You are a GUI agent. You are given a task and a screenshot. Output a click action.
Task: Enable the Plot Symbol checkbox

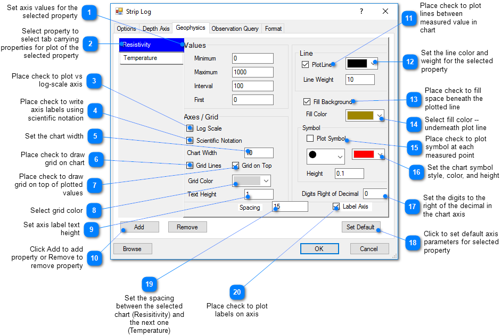pos(310,139)
